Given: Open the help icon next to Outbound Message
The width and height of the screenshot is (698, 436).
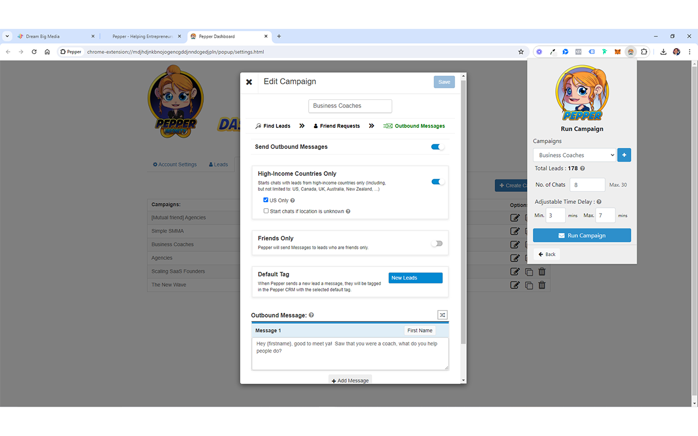Looking at the screenshot, I should click(311, 315).
